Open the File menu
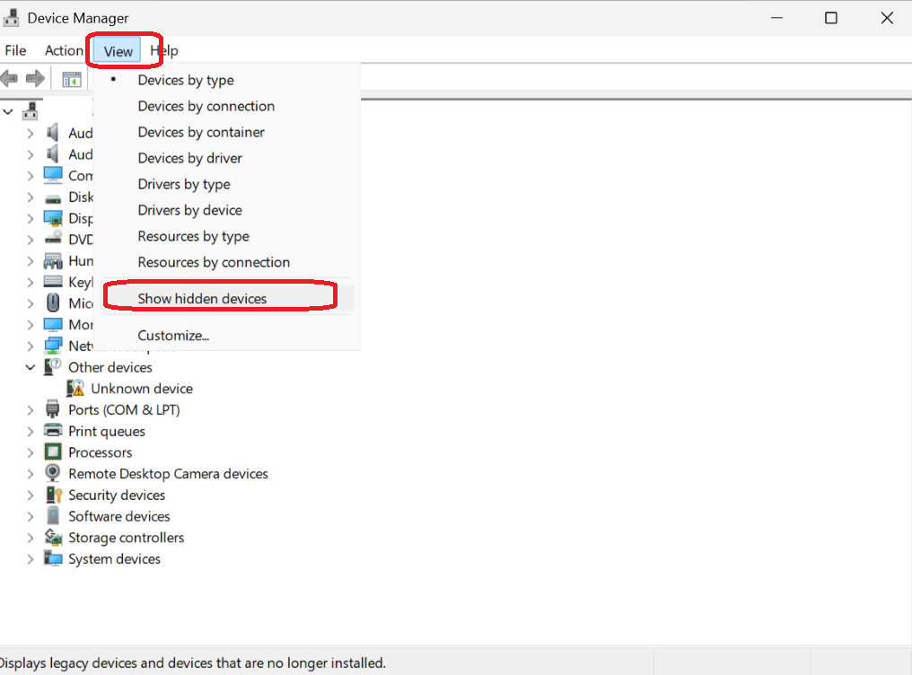The height and width of the screenshot is (675, 912). (15, 50)
